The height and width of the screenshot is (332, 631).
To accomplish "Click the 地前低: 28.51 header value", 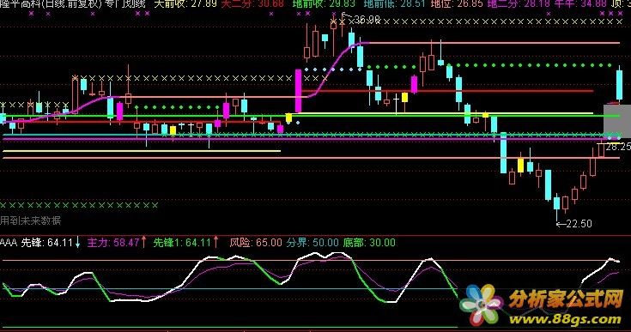I will pos(394,4).
